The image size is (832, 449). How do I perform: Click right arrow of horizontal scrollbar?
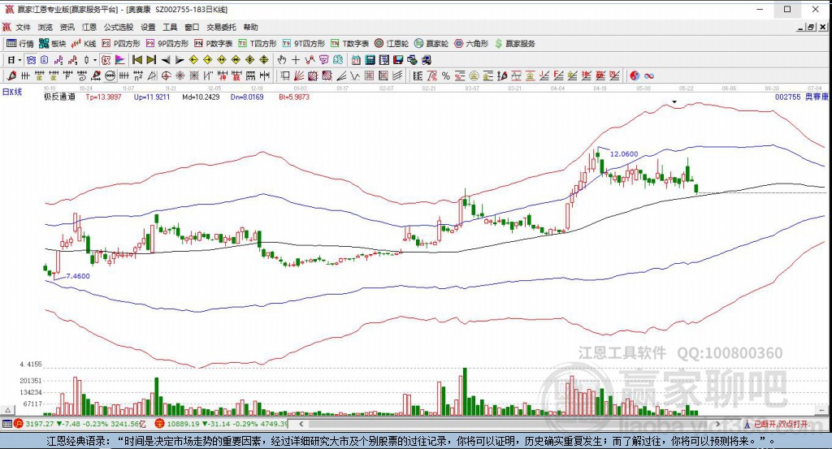click(x=718, y=424)
